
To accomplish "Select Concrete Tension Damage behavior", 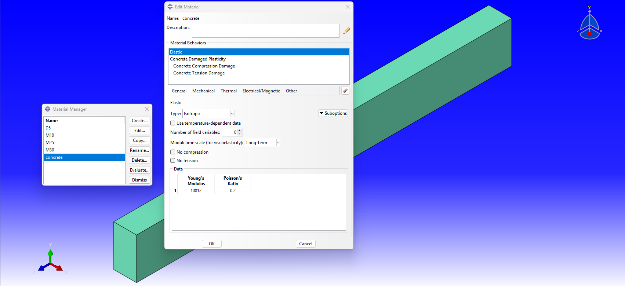I will pyautogui.click(x=259, y=73).
